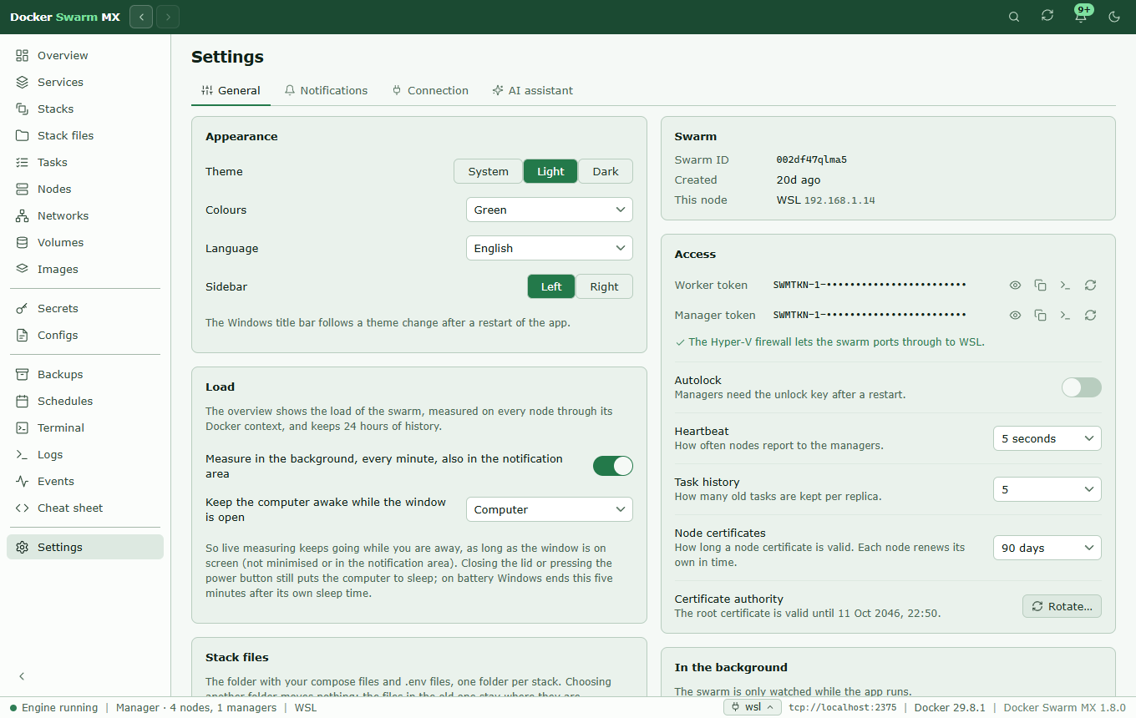
Task: Click the refresh icon in the top bar
Action: 1047,17
